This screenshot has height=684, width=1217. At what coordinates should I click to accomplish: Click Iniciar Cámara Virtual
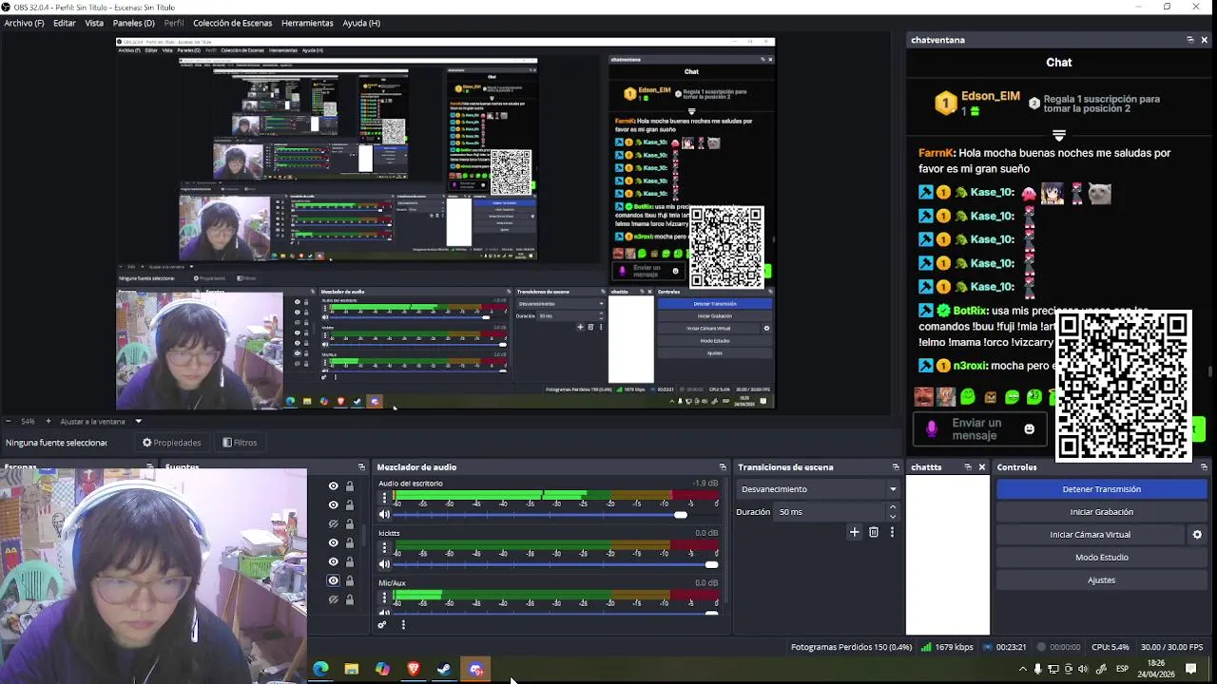[1090, 535]
